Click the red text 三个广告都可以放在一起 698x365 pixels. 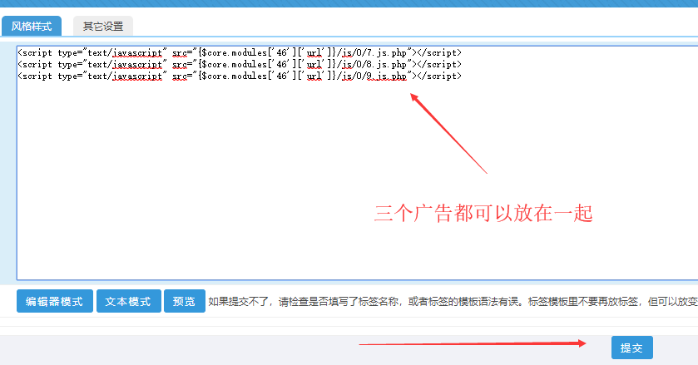click(483, 214)
